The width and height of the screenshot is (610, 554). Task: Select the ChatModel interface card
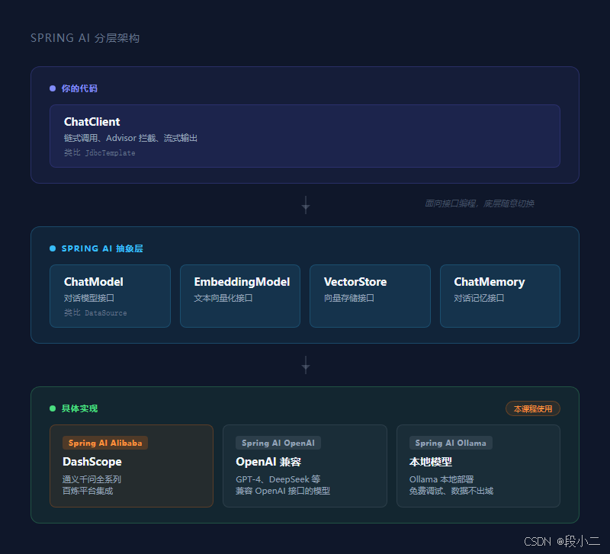tap(110, 296)
